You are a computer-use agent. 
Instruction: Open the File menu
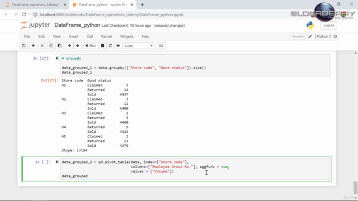(x=27, y=36)
